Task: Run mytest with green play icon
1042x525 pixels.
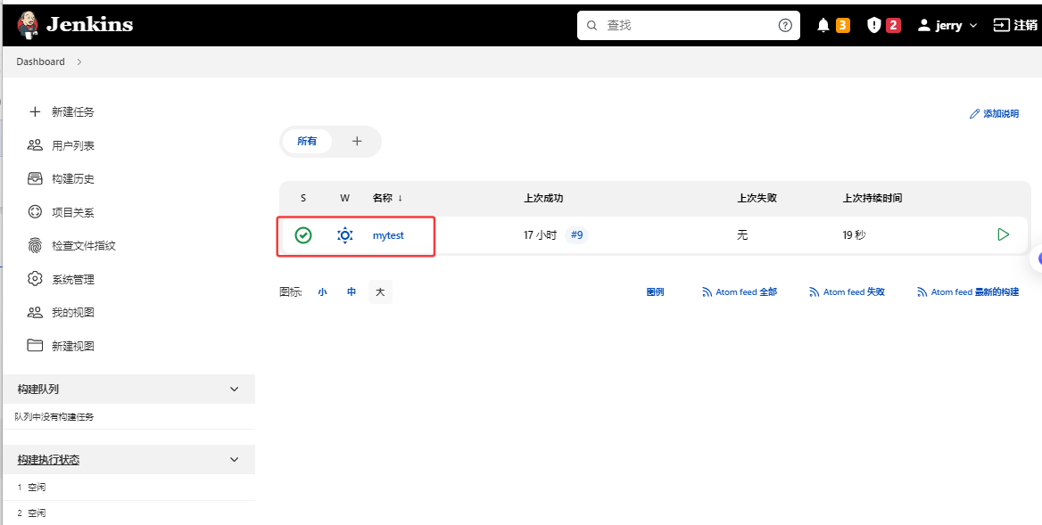Action: pyautogui.click(x=1004, y=234)
